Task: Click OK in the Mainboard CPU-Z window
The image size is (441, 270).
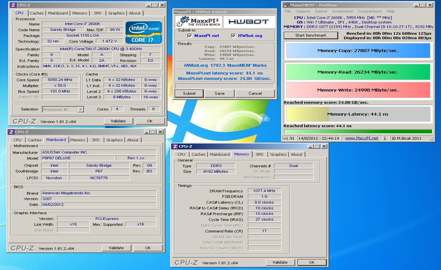Action: [x=148, y=248]
